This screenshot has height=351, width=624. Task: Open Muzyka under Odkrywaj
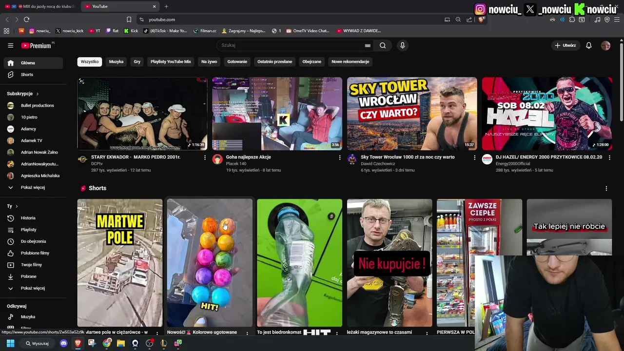click(33, 317)
